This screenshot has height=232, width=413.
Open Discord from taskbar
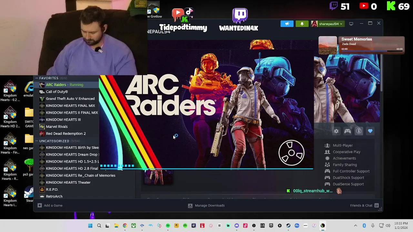[x=237, y=226]
